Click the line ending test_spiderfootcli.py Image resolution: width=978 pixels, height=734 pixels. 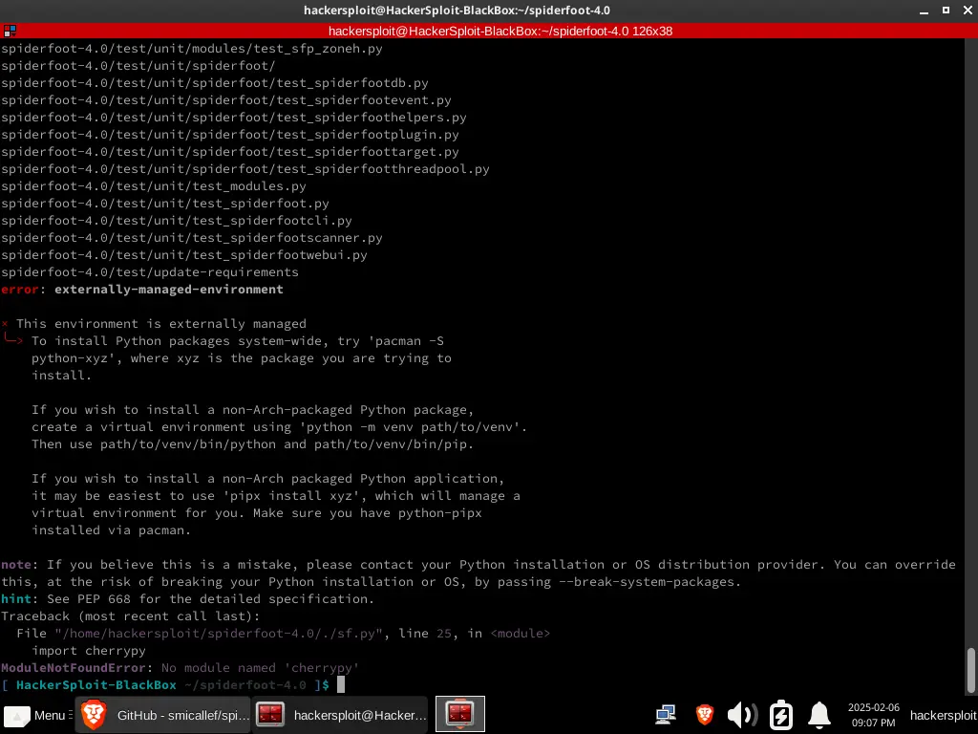tap(177, 221)
